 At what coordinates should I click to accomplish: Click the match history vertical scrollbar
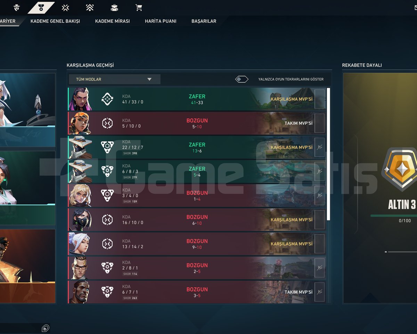point(328,154)
